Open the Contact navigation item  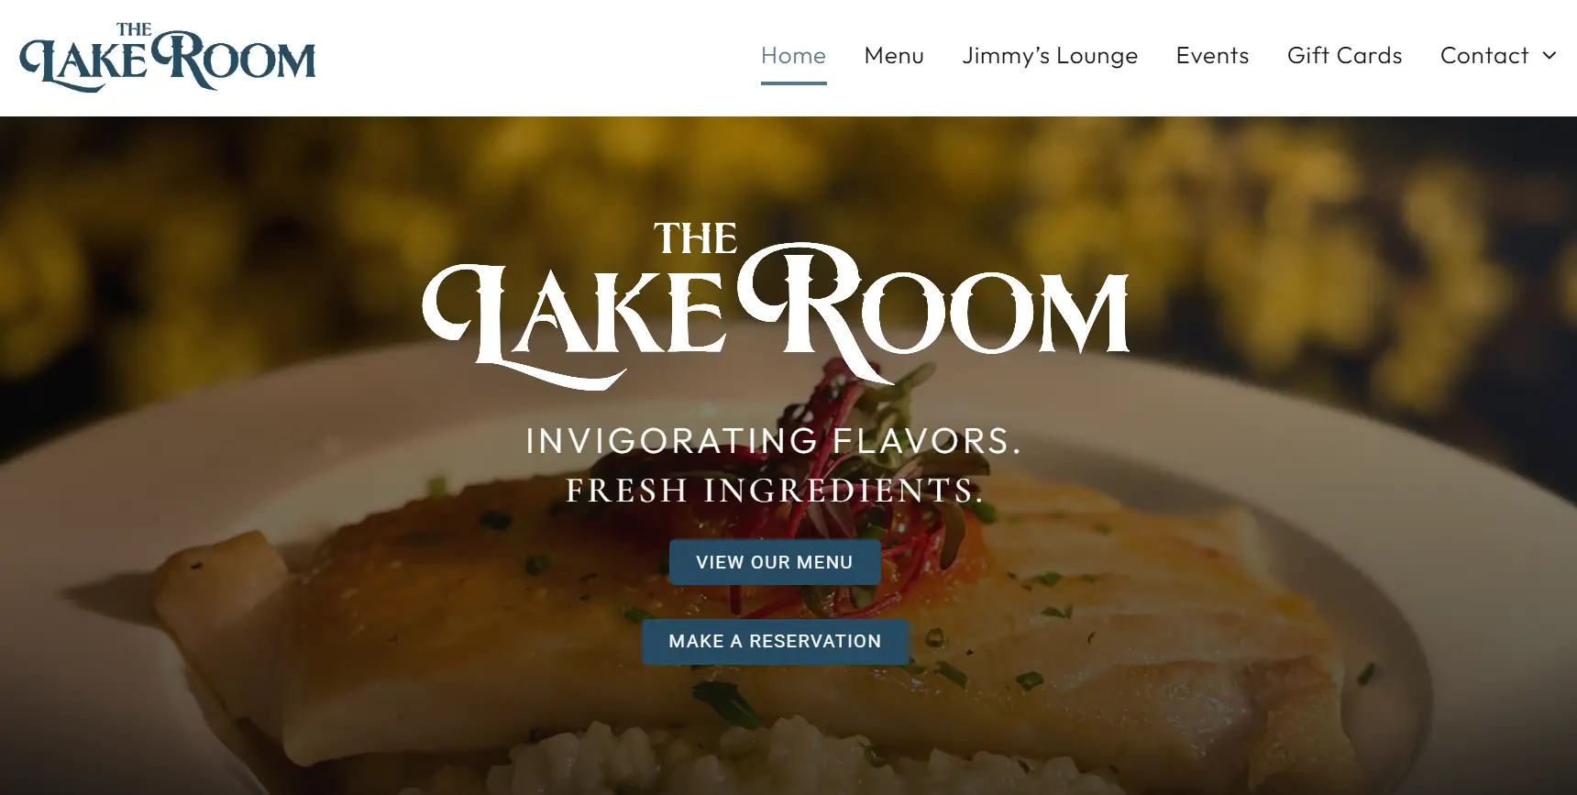[x=1484, y=56]
